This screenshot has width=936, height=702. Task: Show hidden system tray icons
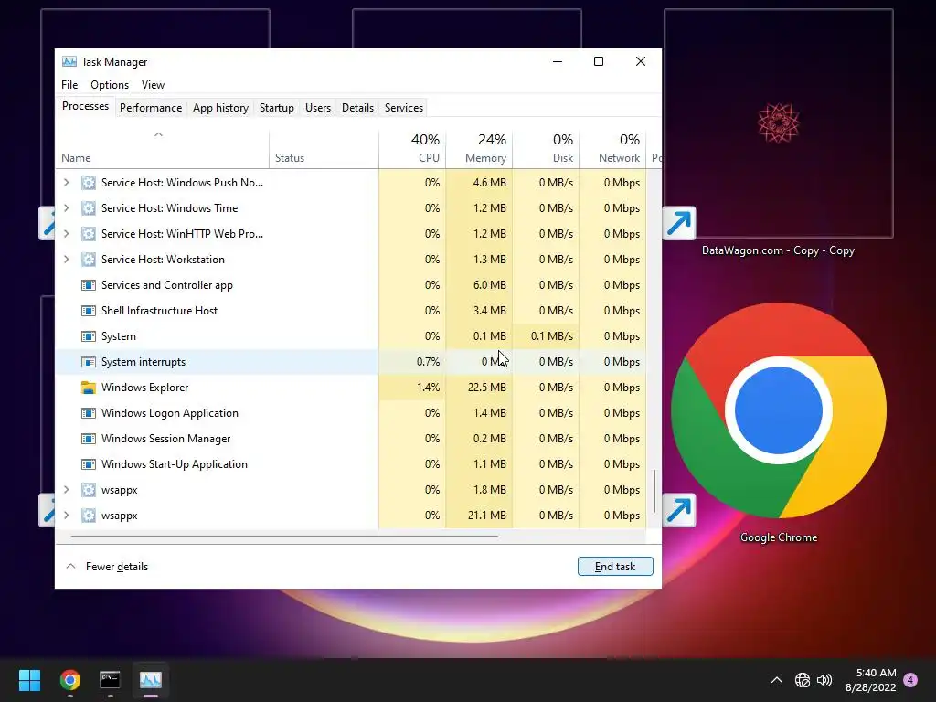[777, 680]
